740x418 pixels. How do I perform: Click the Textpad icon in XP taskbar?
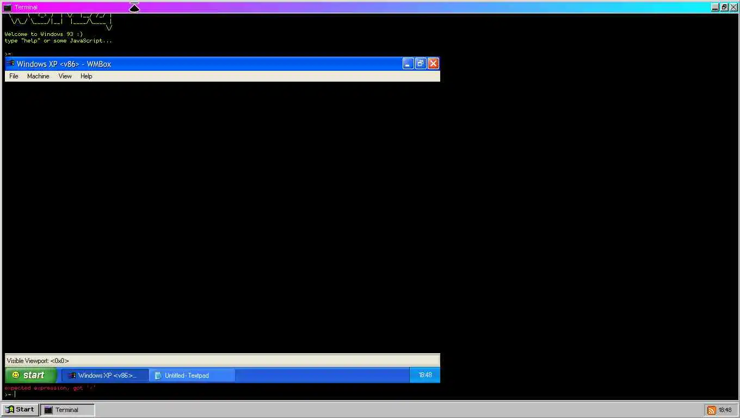tap(158, 376)
